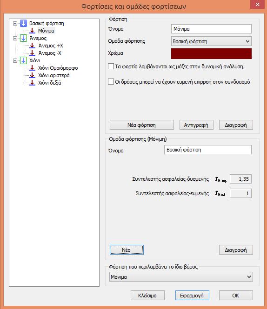Toggle actions may have favorable effect checkbox

111,82
